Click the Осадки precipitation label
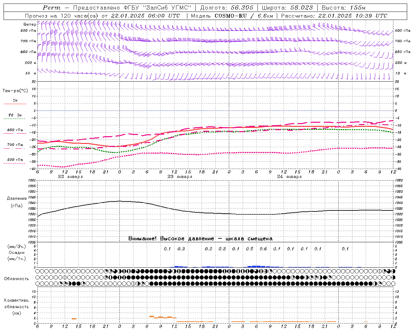The image size is (412, 329). [x=16, y=253]
